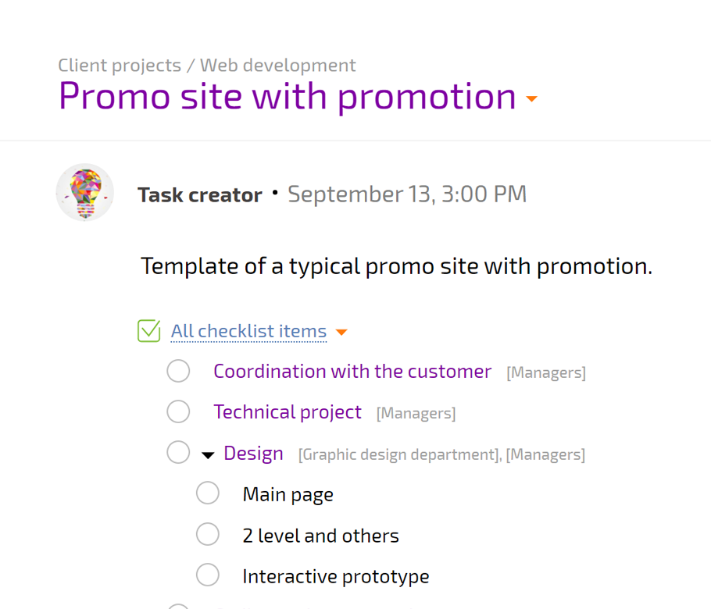
Task: Open the Technical project subtask link
Action: coord(288,412)
